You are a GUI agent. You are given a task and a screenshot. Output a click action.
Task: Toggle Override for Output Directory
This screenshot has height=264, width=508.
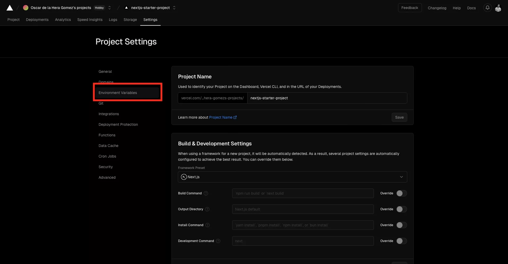tap(401, 209)
